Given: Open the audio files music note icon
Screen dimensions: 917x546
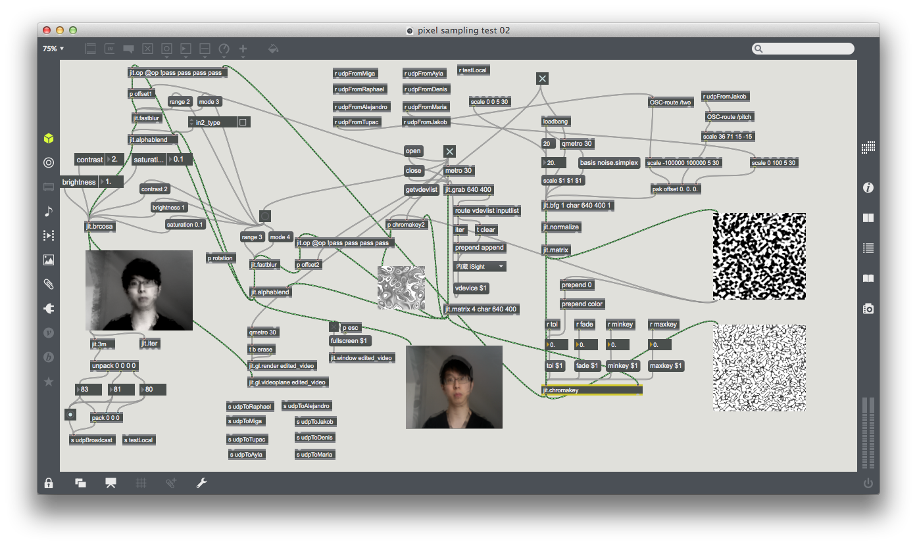Looking at the screenshot, I should [48, 211].
